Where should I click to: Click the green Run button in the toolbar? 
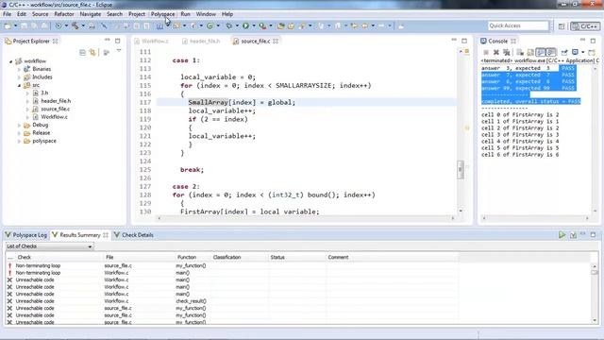point(245,25)
